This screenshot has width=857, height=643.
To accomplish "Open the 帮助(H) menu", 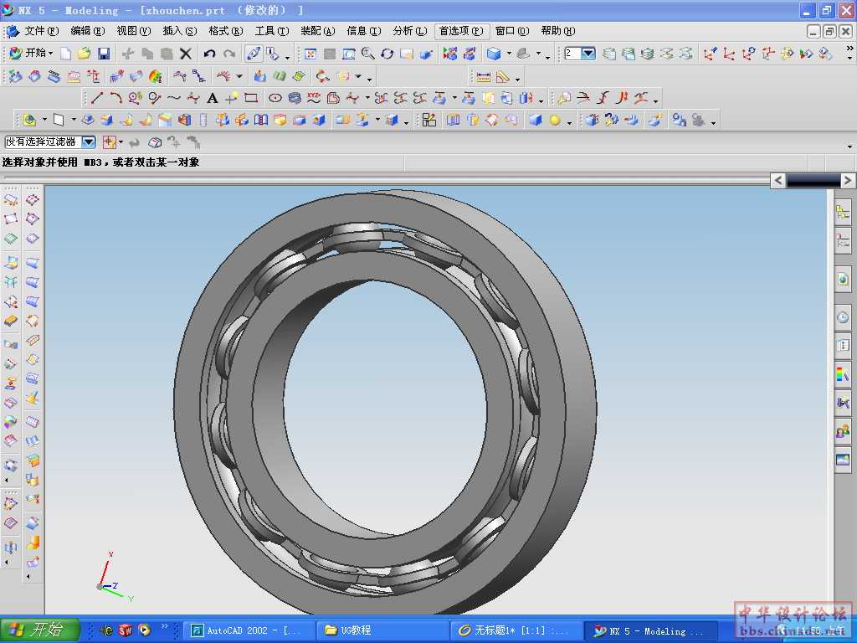I will click(x=558, y=31).
